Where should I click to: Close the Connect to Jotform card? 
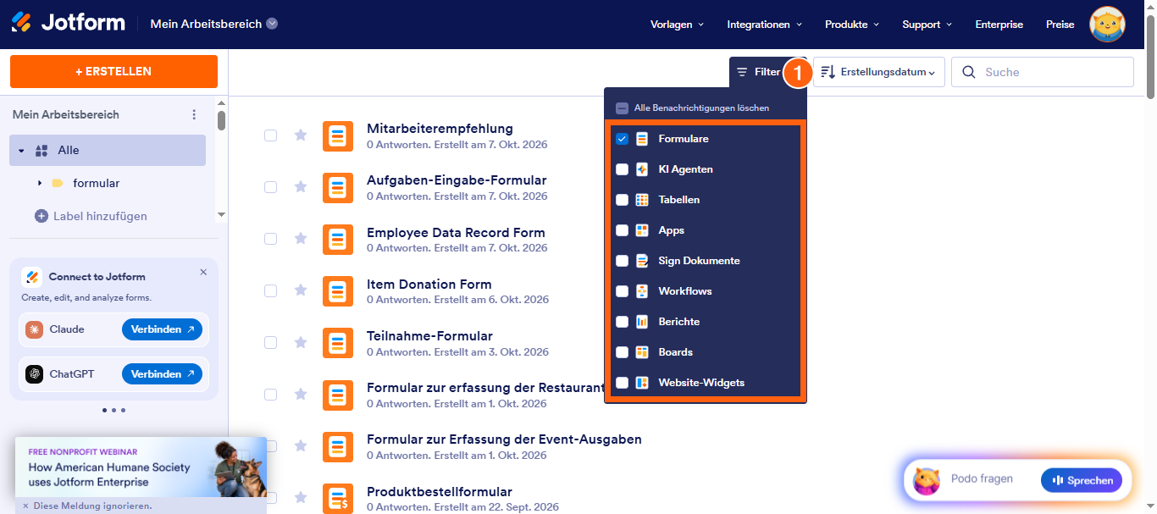click(203, 272)
